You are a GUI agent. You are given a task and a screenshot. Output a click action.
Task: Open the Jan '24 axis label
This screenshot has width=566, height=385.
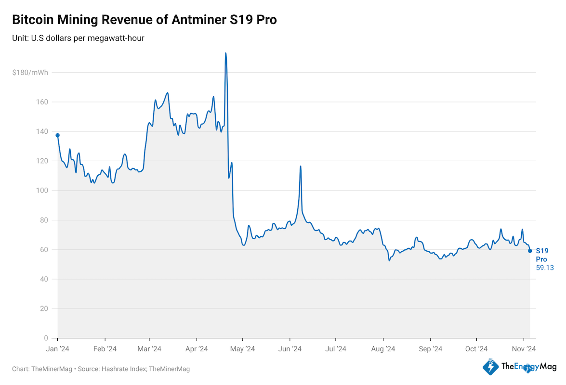point(58,348)
